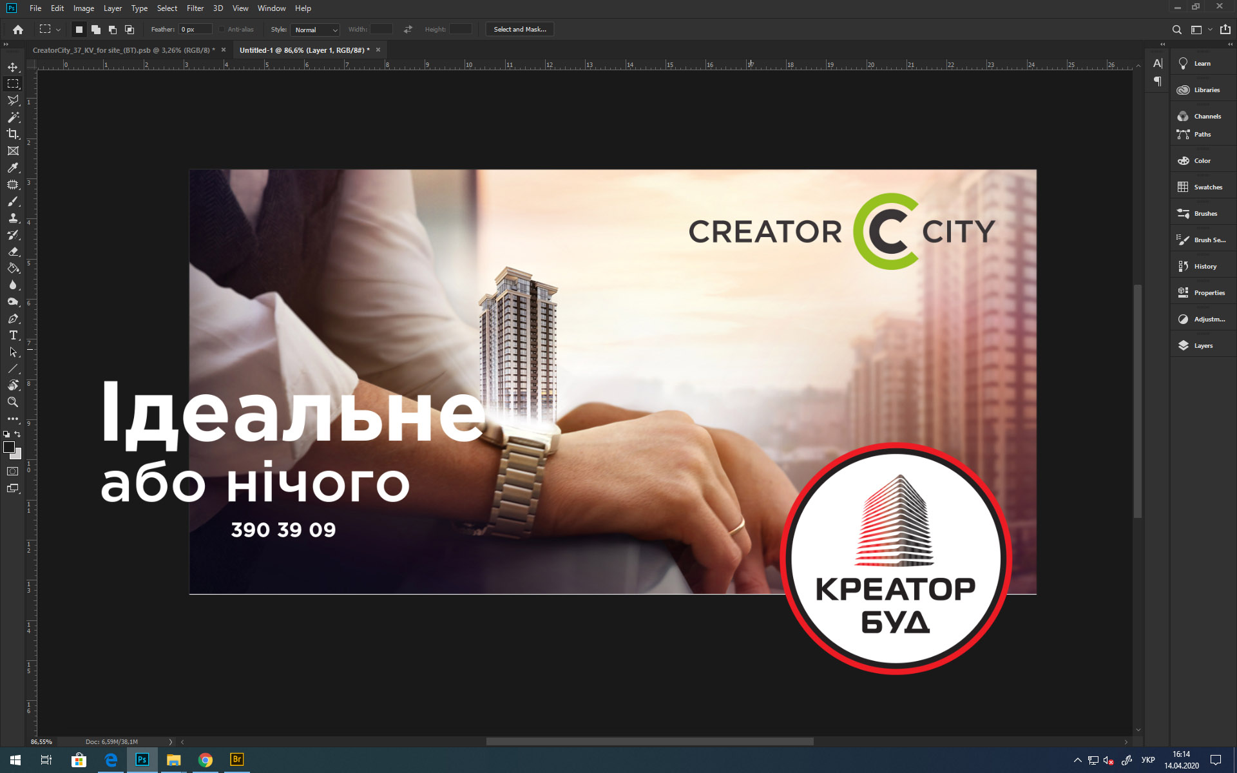Select the Clone Stamp tool
This screenshot has width=1237, height=773.
tap(13, 218)
